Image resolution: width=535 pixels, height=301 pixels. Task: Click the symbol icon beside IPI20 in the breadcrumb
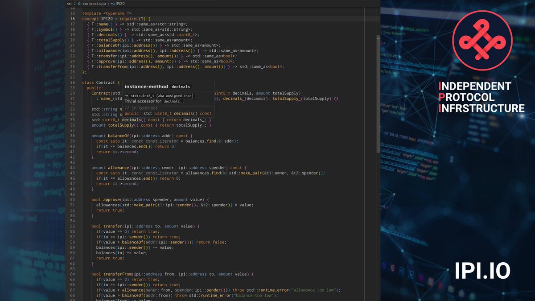tap(112, 4)
